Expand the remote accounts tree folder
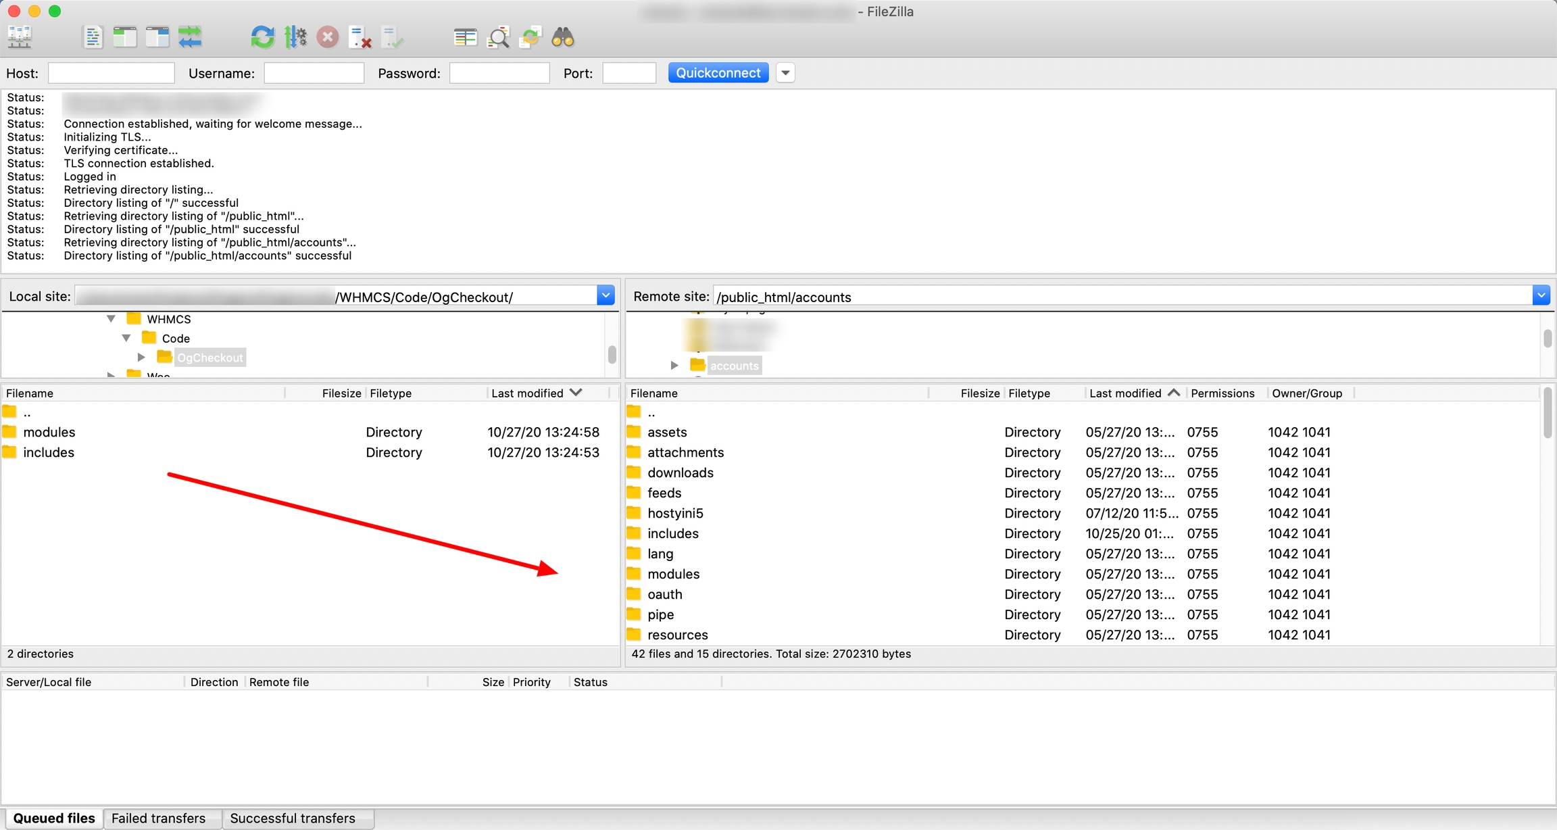This screenshot has height=830, width=1557. 674,366
